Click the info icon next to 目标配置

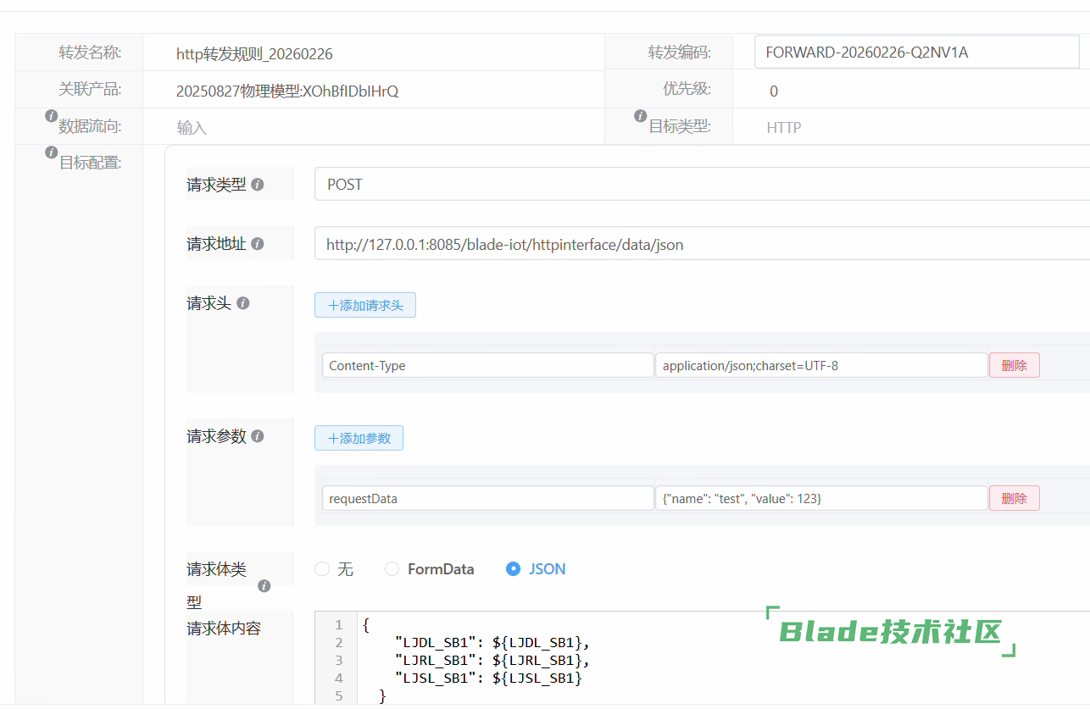pyautogui.click(x=51, y=154)
